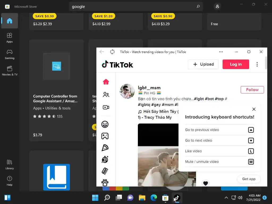
Task: Click the heart like icon below the video
Action: pos(206,183)
